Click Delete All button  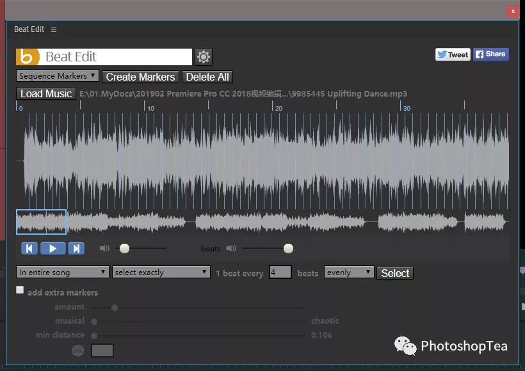[x=207, y=77]
